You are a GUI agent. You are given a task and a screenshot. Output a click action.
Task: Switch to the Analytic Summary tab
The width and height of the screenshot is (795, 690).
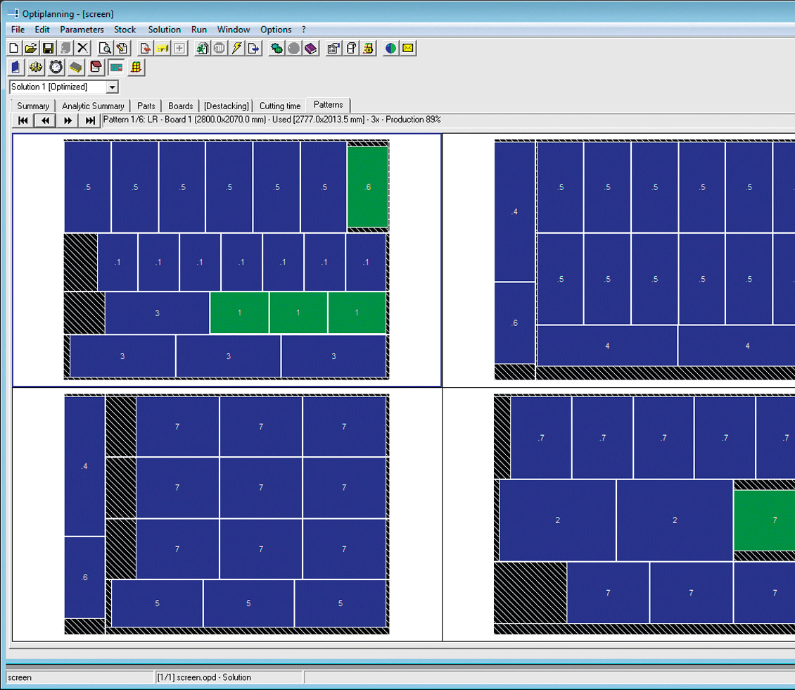pyautogui.click(x=93, y=106)
